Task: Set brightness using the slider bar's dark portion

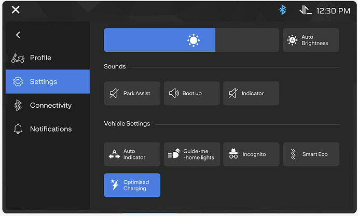Action: 247,40
